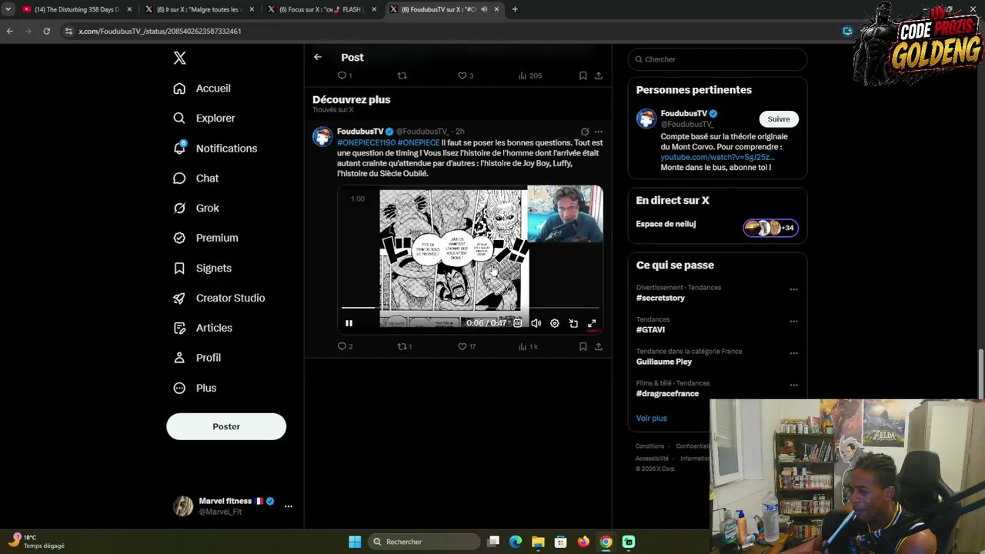Open FoudubusTV avatar on the post
The height and width of the screenshot is (554, 985).
coord(322,137)
